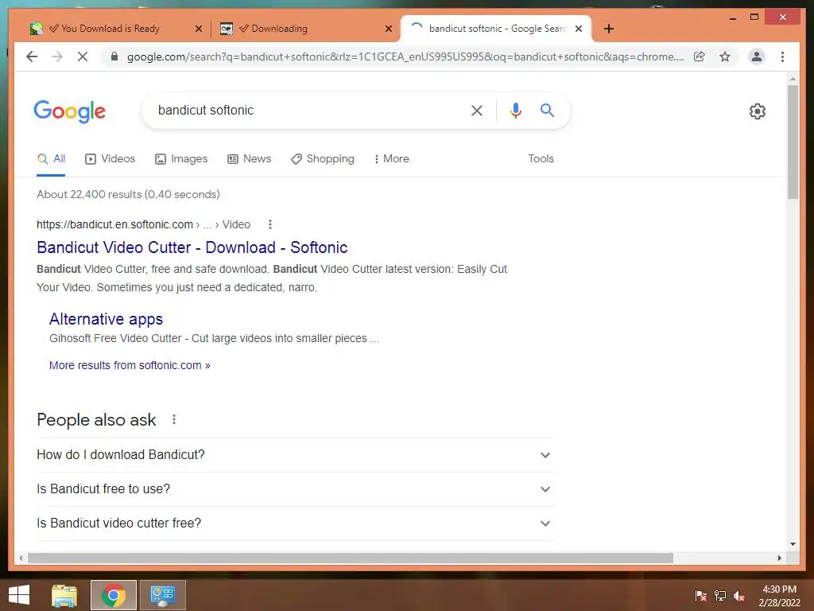The image size is (814, 611).
Task: Select the All results tab
Action: [51, 158]
